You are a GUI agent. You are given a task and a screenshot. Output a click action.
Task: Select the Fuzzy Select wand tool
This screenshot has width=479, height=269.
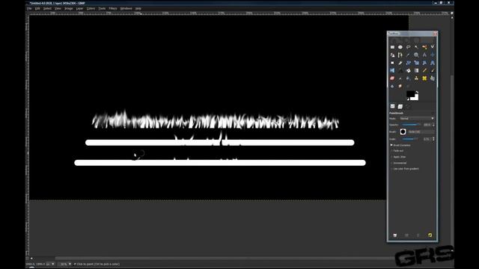pos(416,47)
